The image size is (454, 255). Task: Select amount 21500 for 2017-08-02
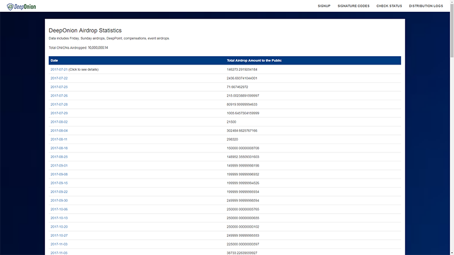coord(232,122)
